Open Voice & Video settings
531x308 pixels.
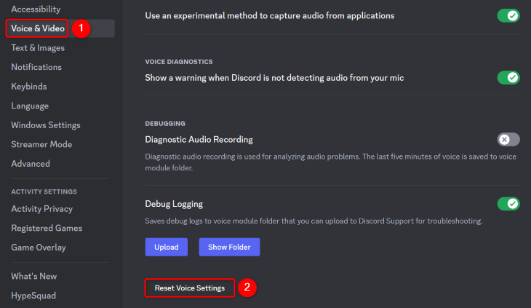pyautogui.click(x=38, y=28)
